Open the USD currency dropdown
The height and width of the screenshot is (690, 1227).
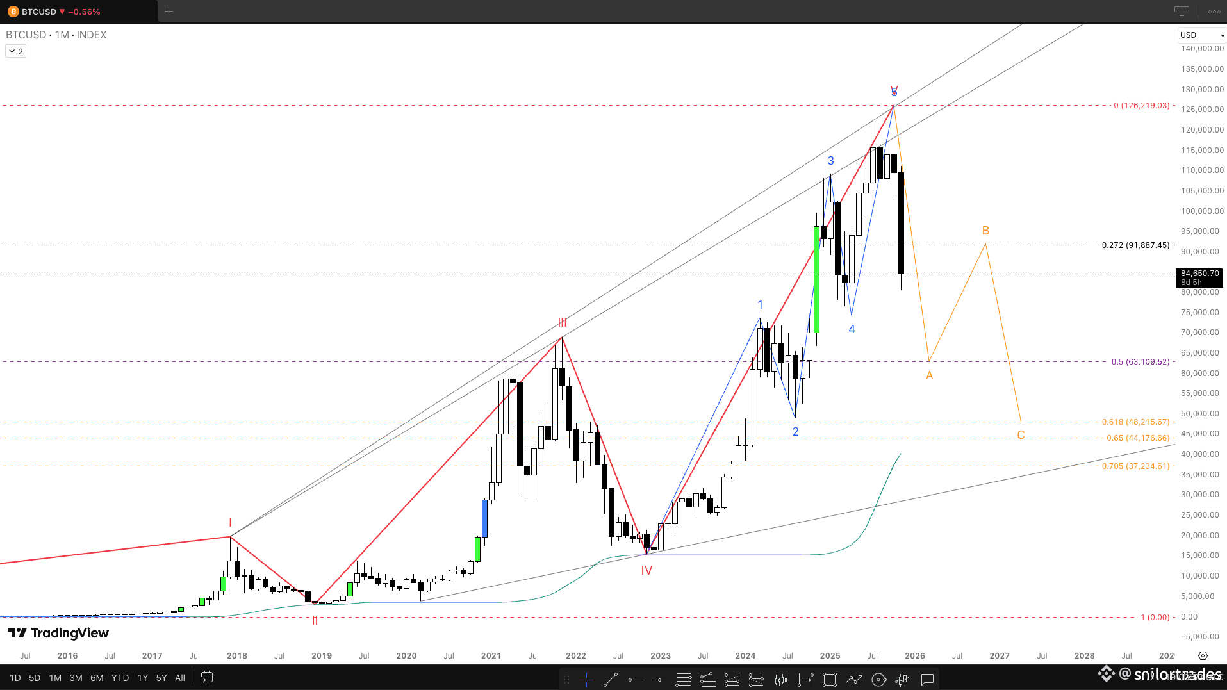1201,35
